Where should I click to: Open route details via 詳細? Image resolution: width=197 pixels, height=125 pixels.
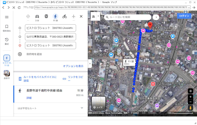click(x=29, y=98)
